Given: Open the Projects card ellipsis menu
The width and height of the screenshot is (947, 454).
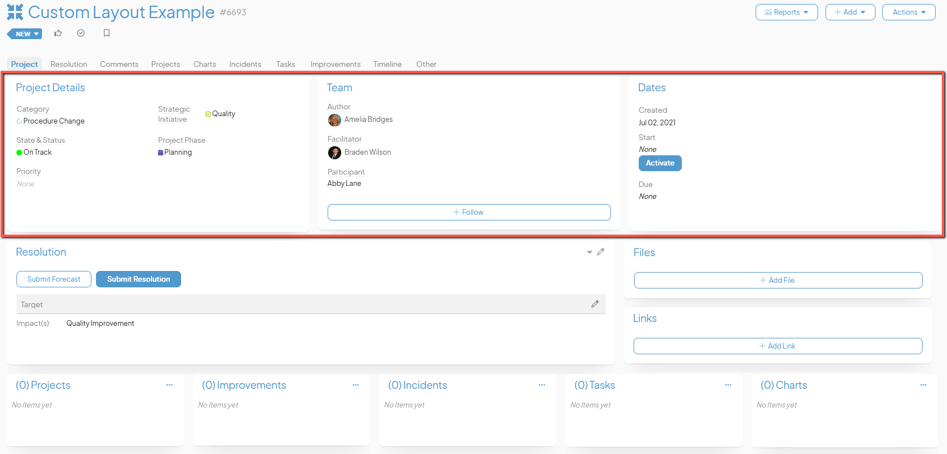Looking at the screenshot, I should pos(169,385).
